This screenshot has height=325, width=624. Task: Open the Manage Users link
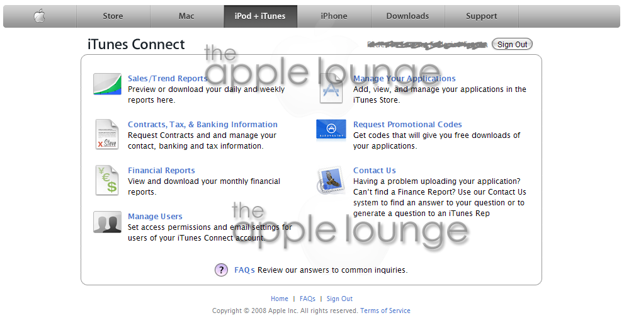click(x=155, y=216)
